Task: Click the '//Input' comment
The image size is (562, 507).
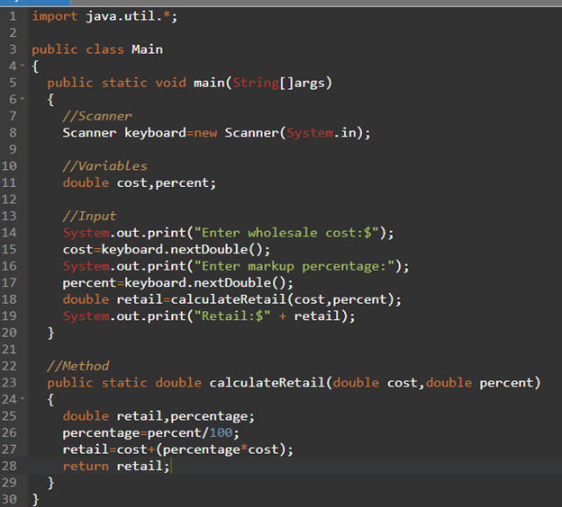Action: coord(89,216)
